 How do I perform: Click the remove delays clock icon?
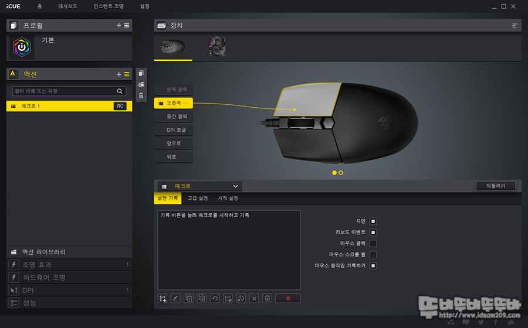pyautogui.click(x=241, y=299)
